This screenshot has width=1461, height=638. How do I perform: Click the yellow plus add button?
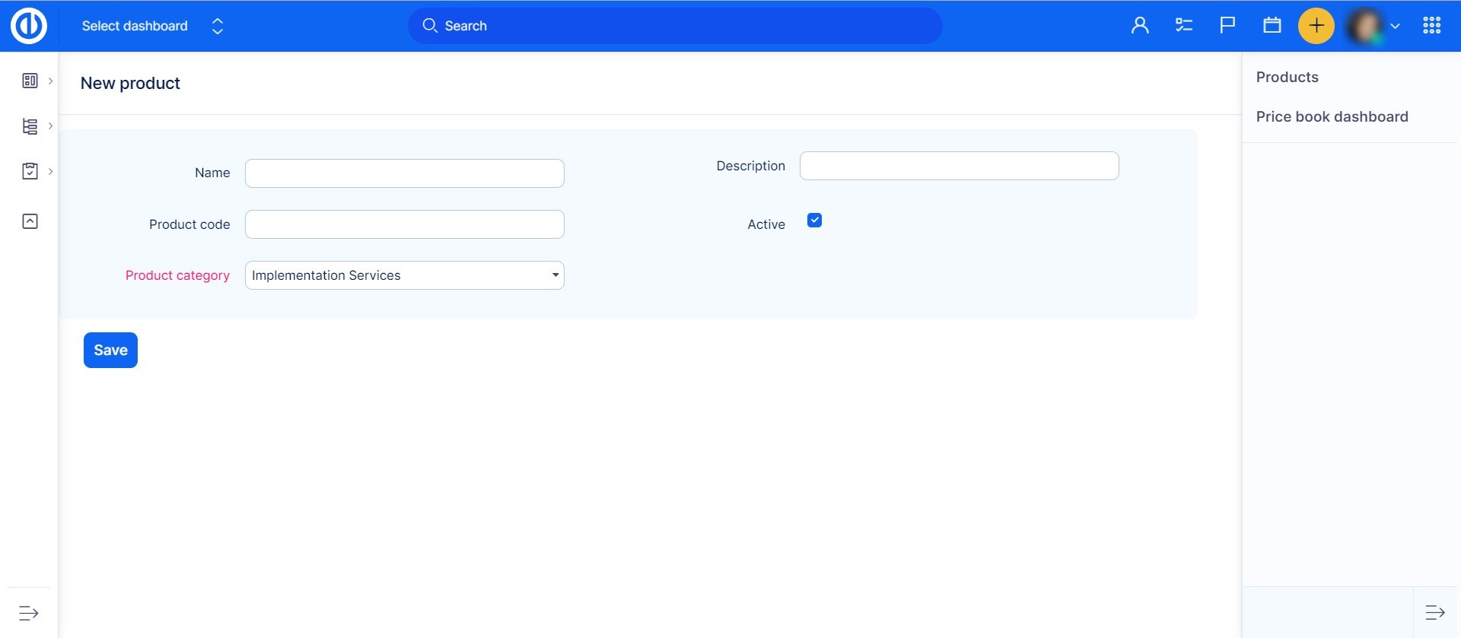click(1316, 26)
